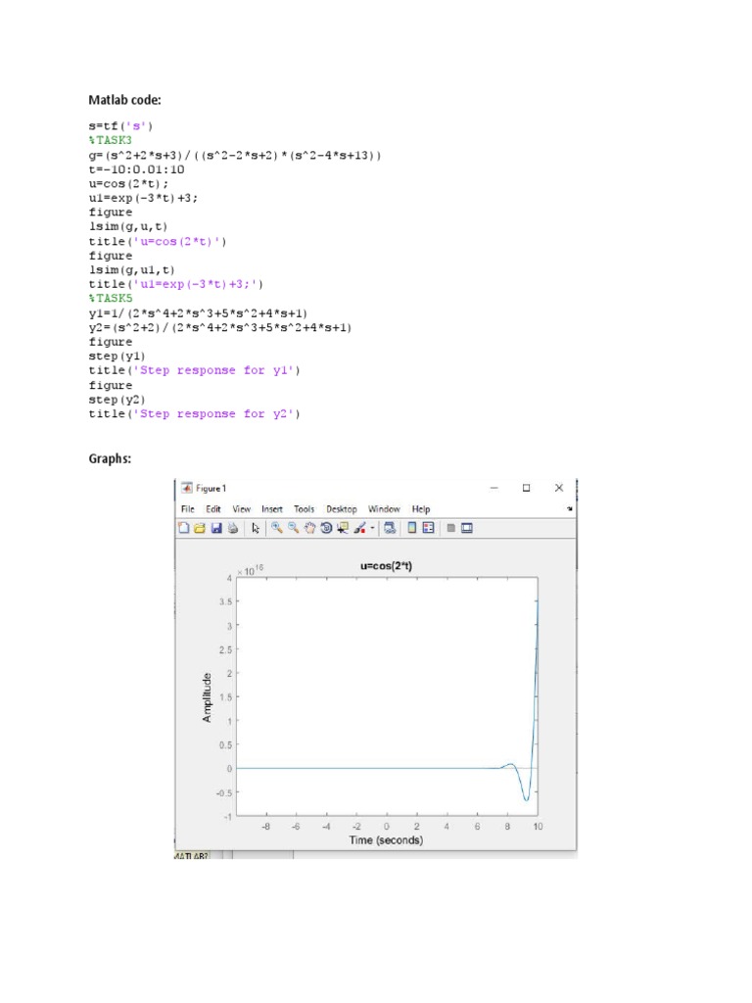Click the plot title 'u=cos(2*t)'
The image size is (752, 1003).
click(386, 565)
